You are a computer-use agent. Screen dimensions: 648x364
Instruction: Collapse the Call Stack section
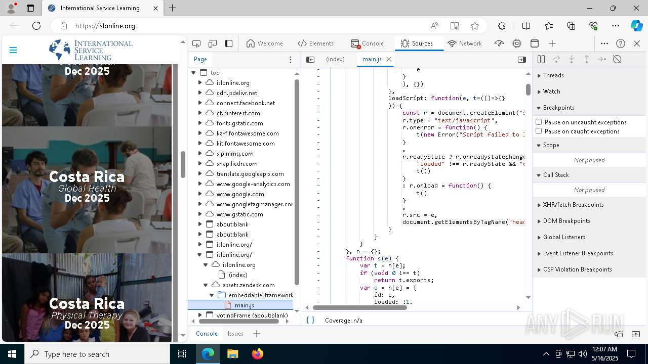[590, 175]
